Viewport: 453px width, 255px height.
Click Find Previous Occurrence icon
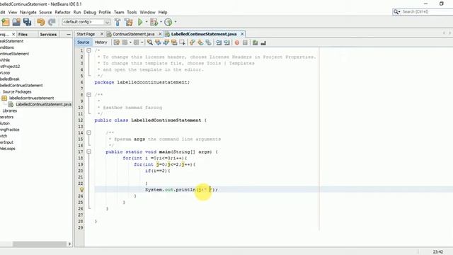tap(158, 42)
